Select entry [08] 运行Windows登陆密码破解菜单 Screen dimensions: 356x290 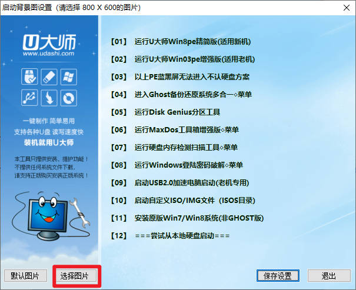(177, 165)
